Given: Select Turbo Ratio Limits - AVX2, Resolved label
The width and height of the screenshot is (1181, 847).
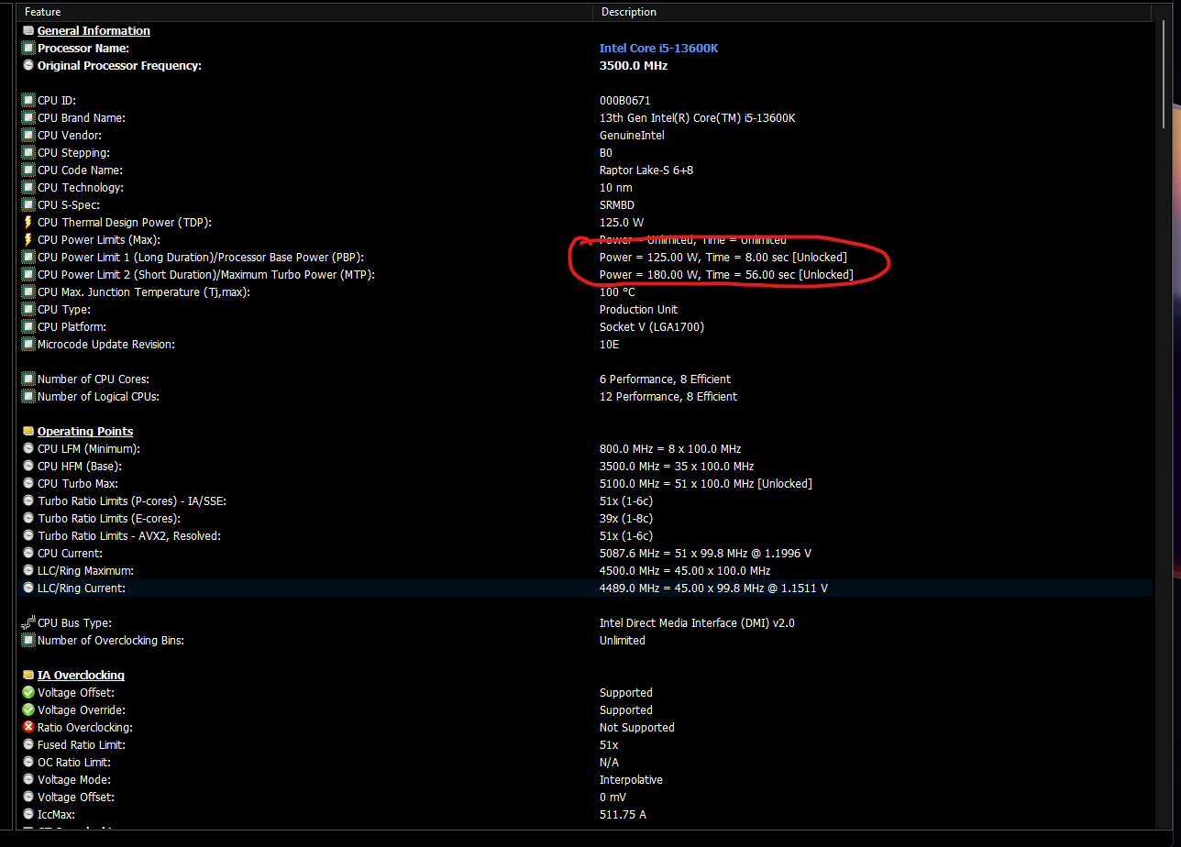Looking at the screenshot, I should click(129, 536).
